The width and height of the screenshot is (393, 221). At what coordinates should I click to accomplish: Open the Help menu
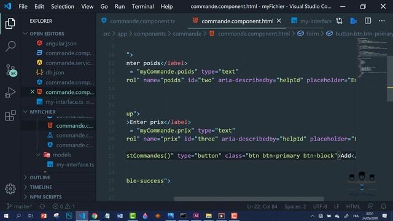pos(166,7)
